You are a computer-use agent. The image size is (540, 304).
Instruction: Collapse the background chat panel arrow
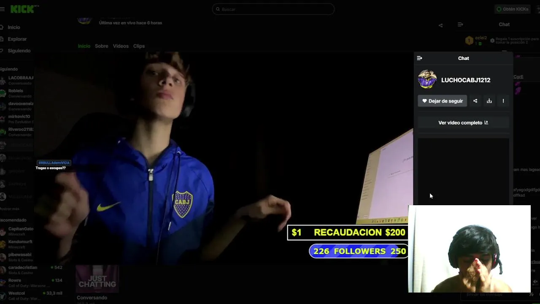click(x=460, y=24)
